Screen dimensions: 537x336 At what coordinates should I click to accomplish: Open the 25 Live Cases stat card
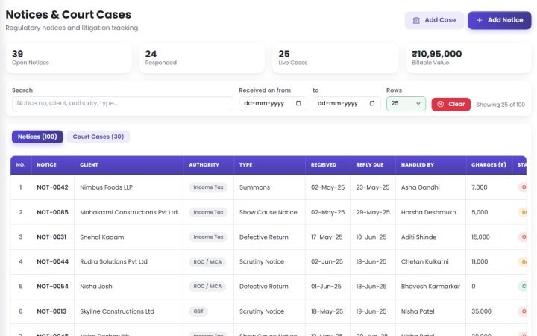coord(335,58)
